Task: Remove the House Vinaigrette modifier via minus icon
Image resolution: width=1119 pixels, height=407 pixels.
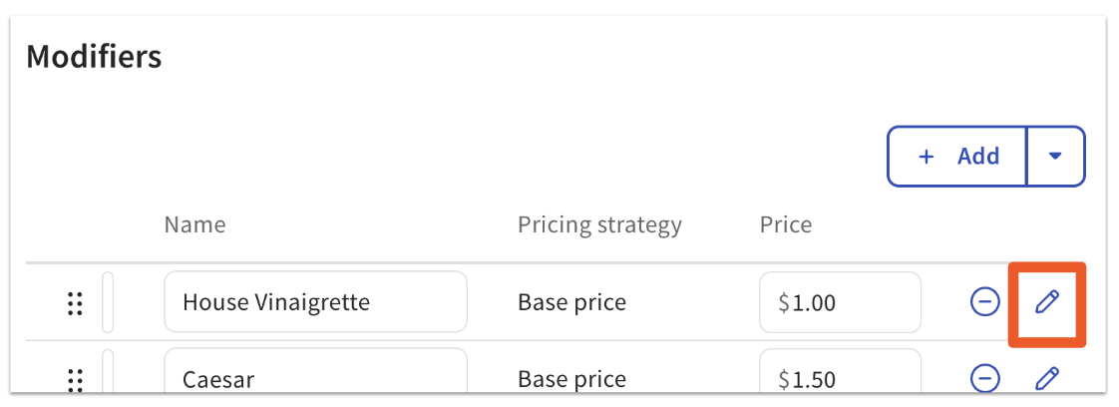Action: pos(984,302)
